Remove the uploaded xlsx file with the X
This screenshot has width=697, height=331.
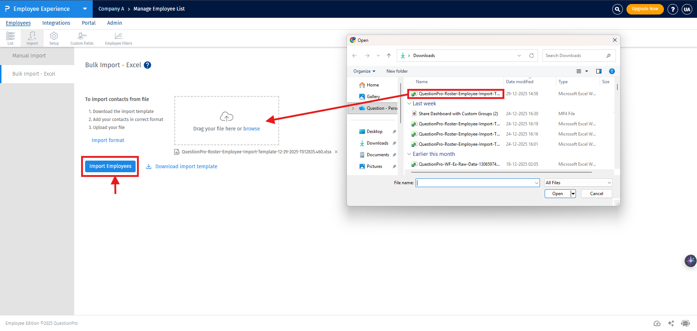(336, 152)
